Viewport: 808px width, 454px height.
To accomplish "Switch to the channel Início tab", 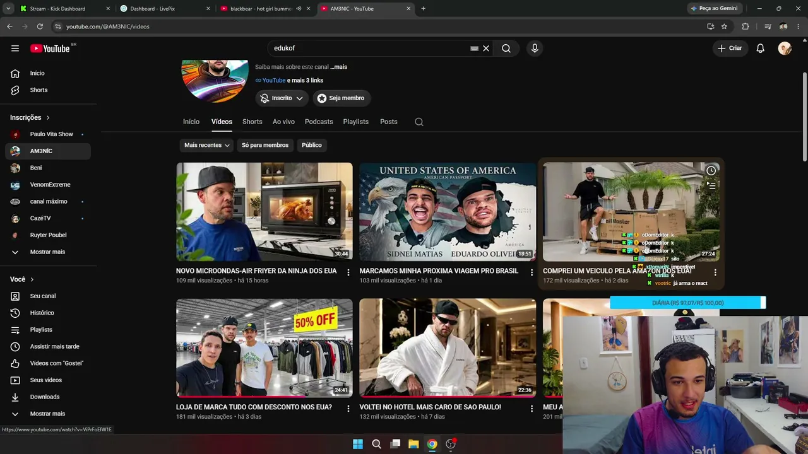I will click(191, 122).
